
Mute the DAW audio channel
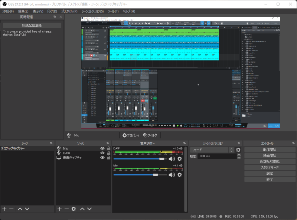172,159
